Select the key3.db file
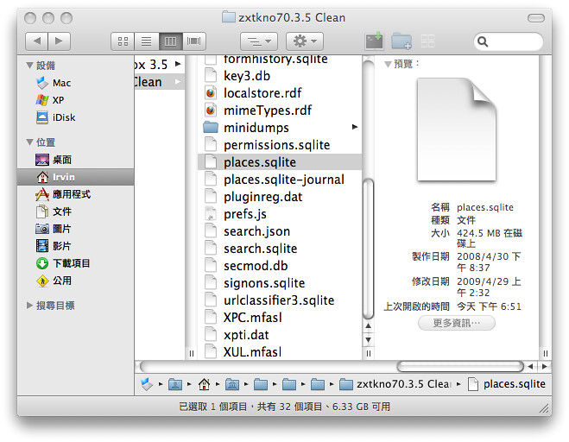 280,76
